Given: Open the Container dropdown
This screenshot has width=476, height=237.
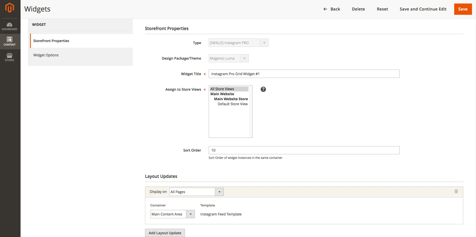Looking at the screenshot, I should coord(172,214).
